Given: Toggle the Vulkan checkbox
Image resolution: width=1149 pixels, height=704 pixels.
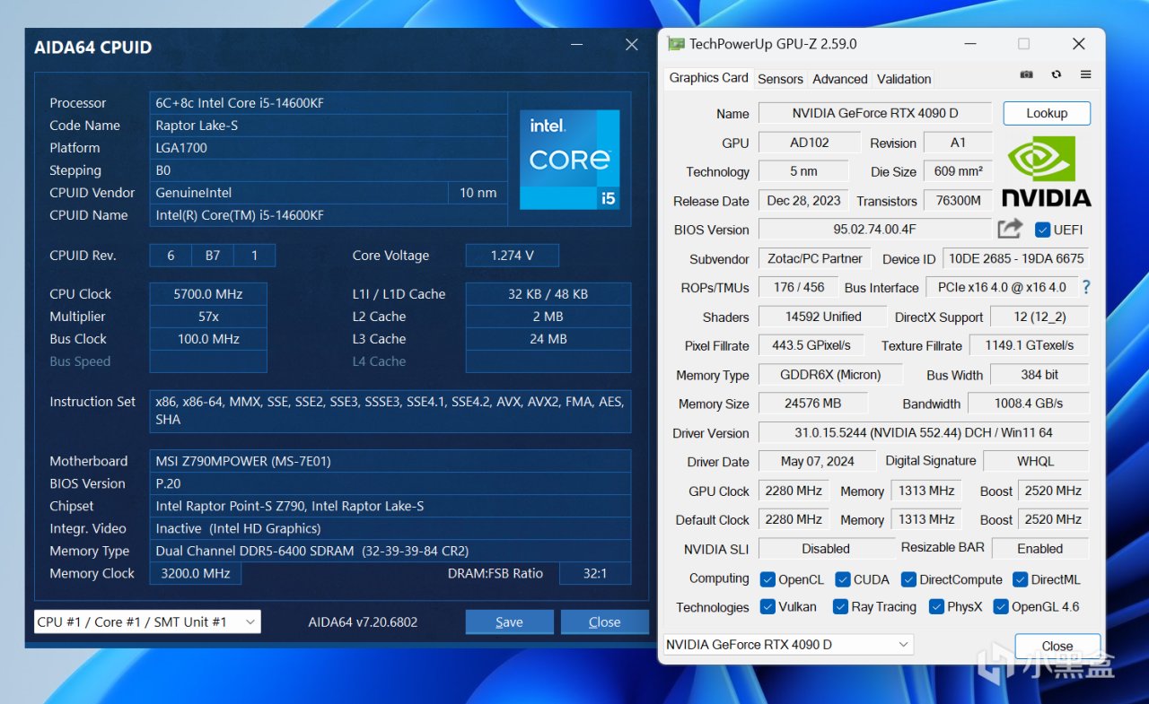Looking at the screenshot, I should [x=767, y=606].
